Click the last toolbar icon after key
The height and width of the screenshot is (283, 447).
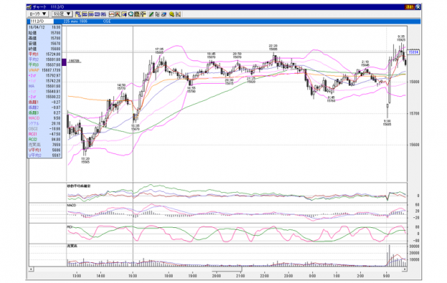tap(178, 14)
